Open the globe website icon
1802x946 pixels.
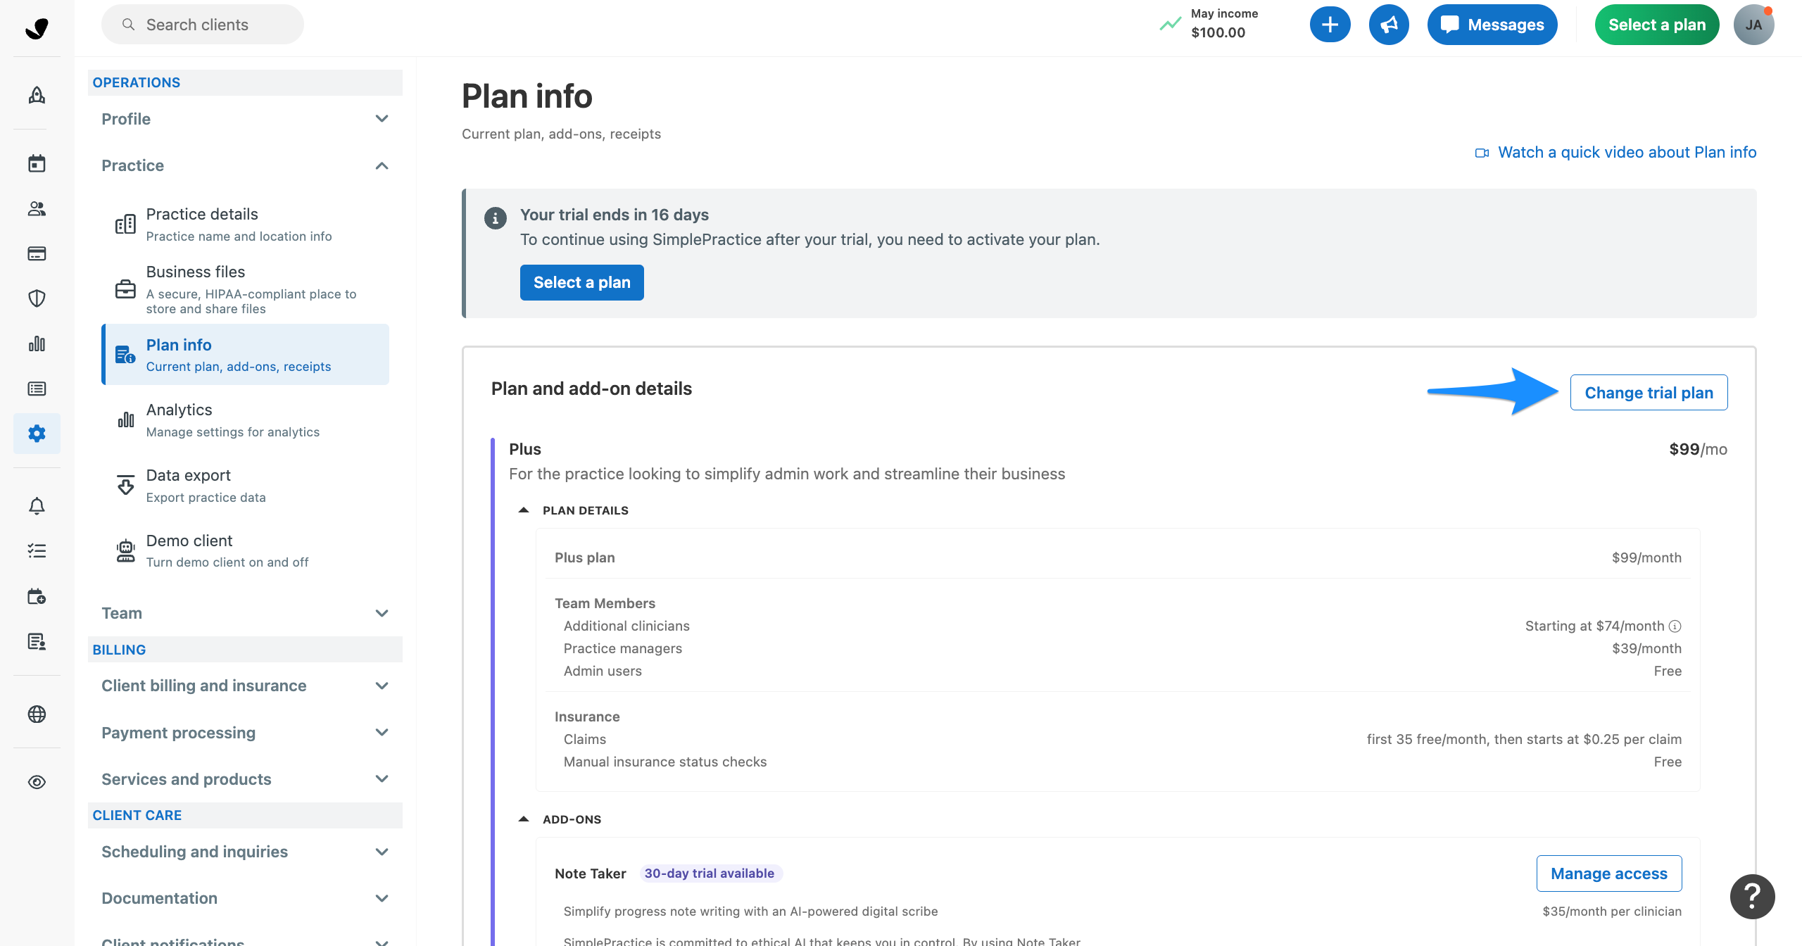37,714
